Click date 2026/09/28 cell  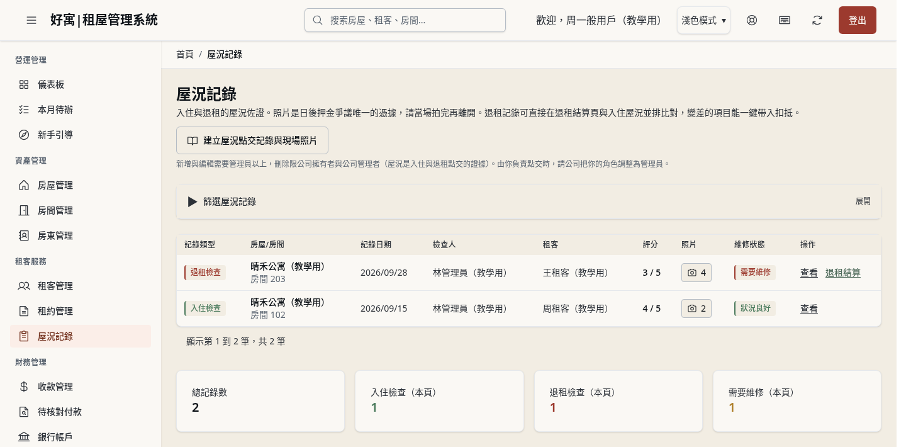click(384, 273)
